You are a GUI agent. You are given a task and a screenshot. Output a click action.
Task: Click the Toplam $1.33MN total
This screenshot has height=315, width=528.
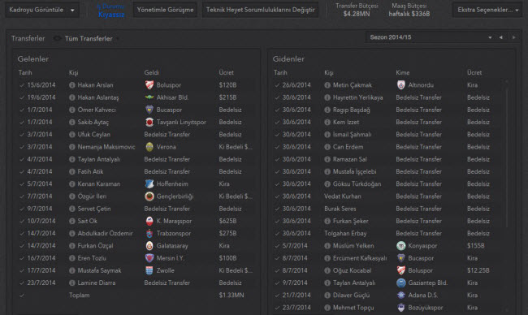pyautogui.click(x=232, y=296)
